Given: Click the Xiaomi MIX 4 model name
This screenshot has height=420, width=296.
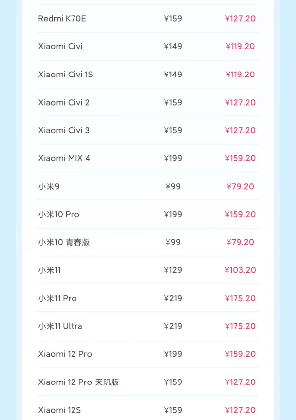Looking at the screenshot, I should [64, 158].
